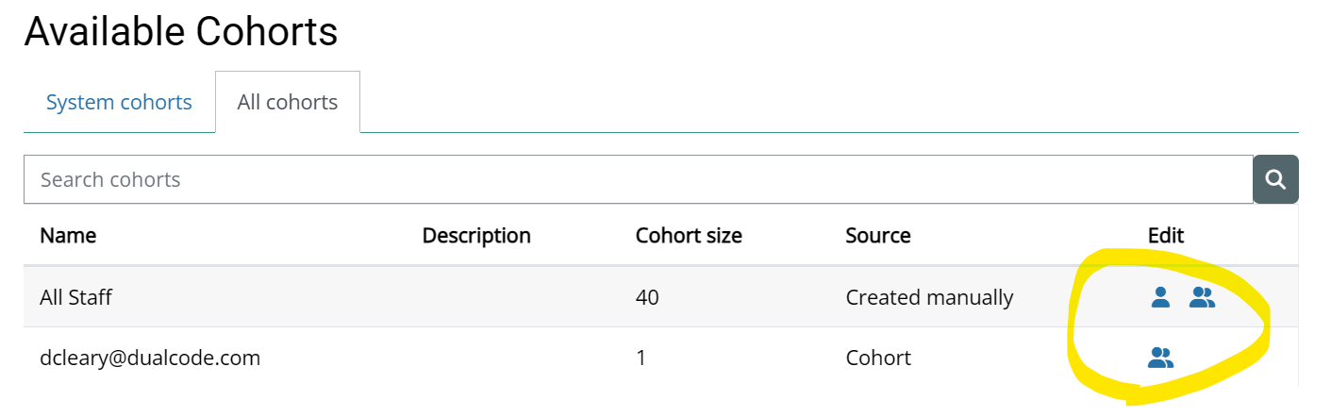Click source value Cohort in dcleary row

coord(878,359)
